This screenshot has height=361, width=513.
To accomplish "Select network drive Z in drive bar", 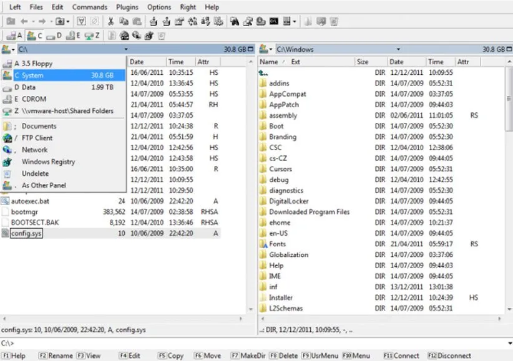I will point(92,36).
